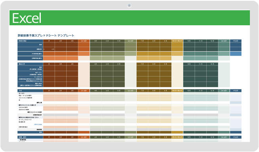Select the Q2 合計 header in the bottommost table
The image size is (259, 152).
tap(131, 137)
